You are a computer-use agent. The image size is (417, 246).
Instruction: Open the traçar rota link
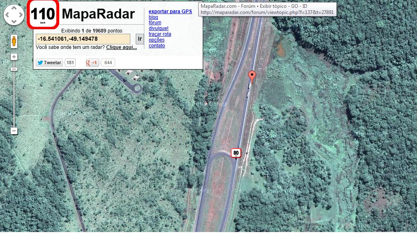click(x=160, y=34)
